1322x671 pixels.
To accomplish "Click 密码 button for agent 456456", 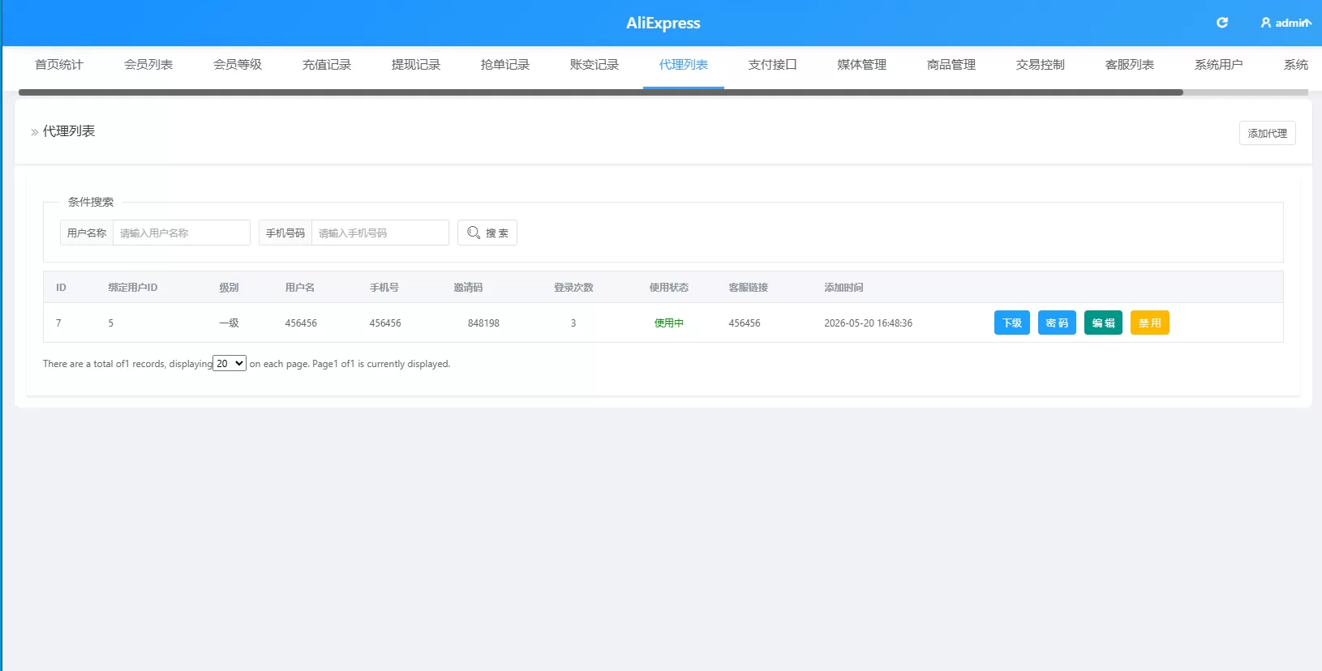I will 1057,323.
